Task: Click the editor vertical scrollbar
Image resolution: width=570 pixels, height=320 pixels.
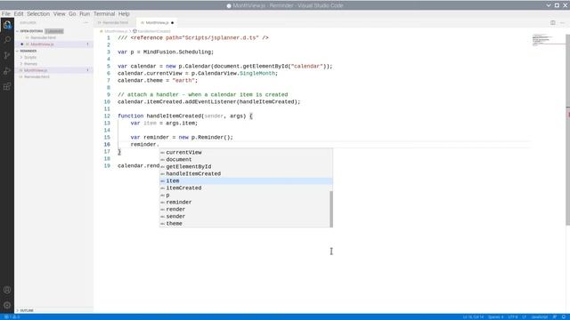Action: click(x=568, y=129)
